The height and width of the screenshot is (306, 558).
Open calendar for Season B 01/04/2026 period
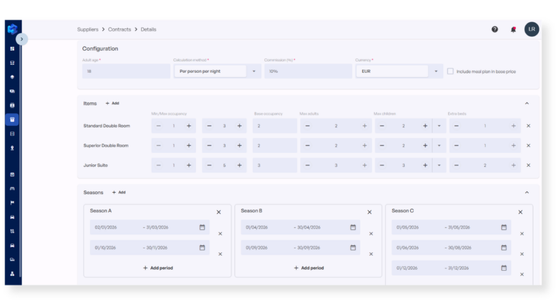(353, 227)
